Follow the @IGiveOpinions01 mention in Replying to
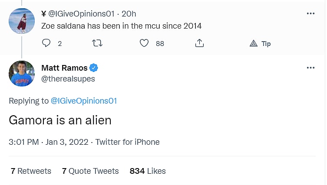Image resolution: width=327 pixels, height=185 pixels. (x=84, y=101)
